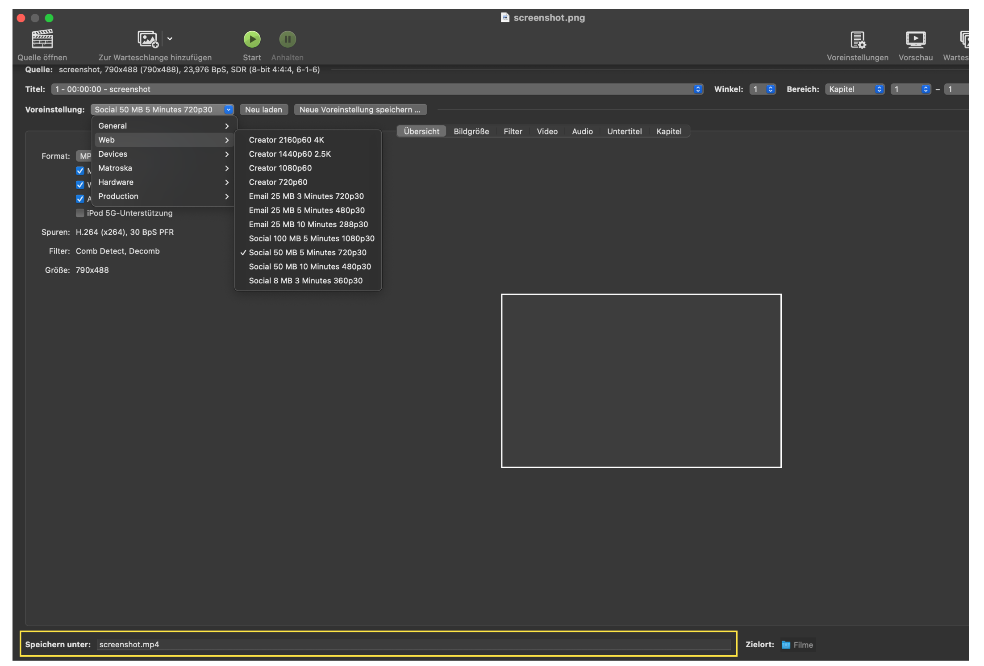Toggle the third checked box under Format
The width and height of the screenshot is (984, 666).
(x=80, y=199)
